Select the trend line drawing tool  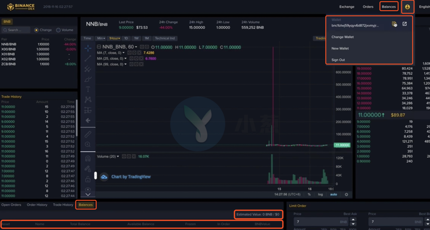(x=88, y=58)
